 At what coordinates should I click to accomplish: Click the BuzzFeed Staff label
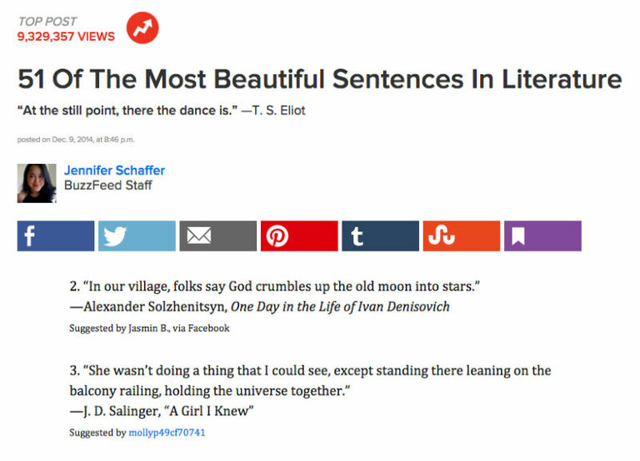point(108,186)
